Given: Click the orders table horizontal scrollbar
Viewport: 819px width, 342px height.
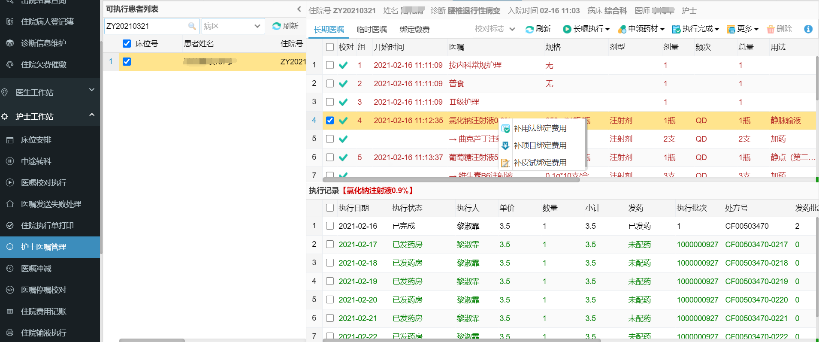Looking at the screenshot, I should point(451,180).
